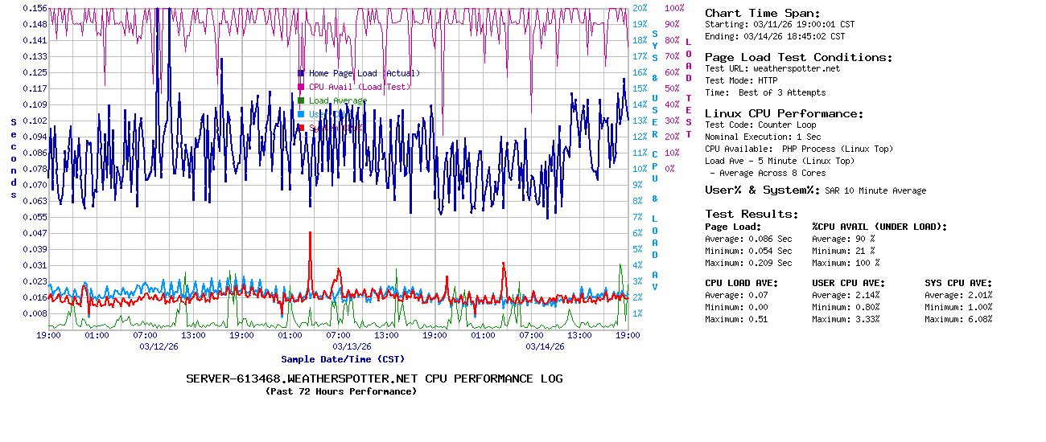Click the '(Past 72 Hours Performance)' subtitle
Viewport: 1046px width, 442px height.
(x=341, y=391)
